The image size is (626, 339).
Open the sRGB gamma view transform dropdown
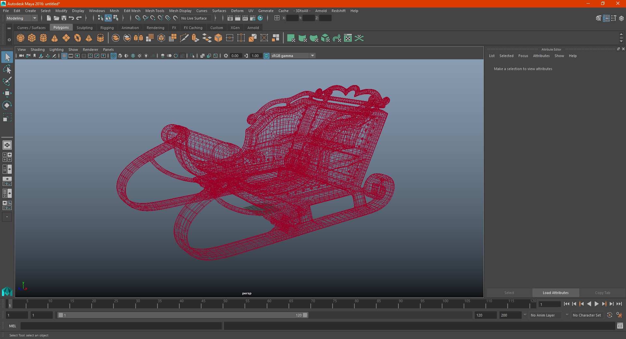pos(293,56)
